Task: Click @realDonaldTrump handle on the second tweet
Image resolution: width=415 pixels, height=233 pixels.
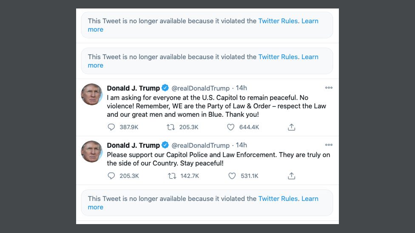Action: (x=200, y=146)
